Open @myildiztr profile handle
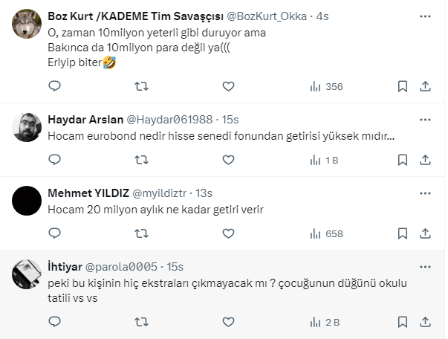 coord(161,193)
